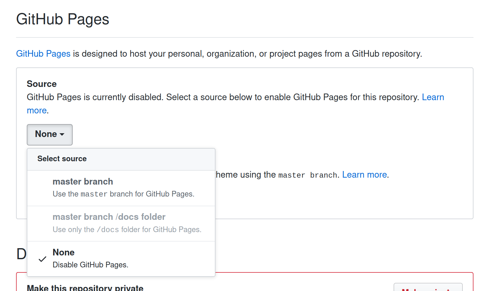Open the GitHub Pages link in description

(43, 54)
